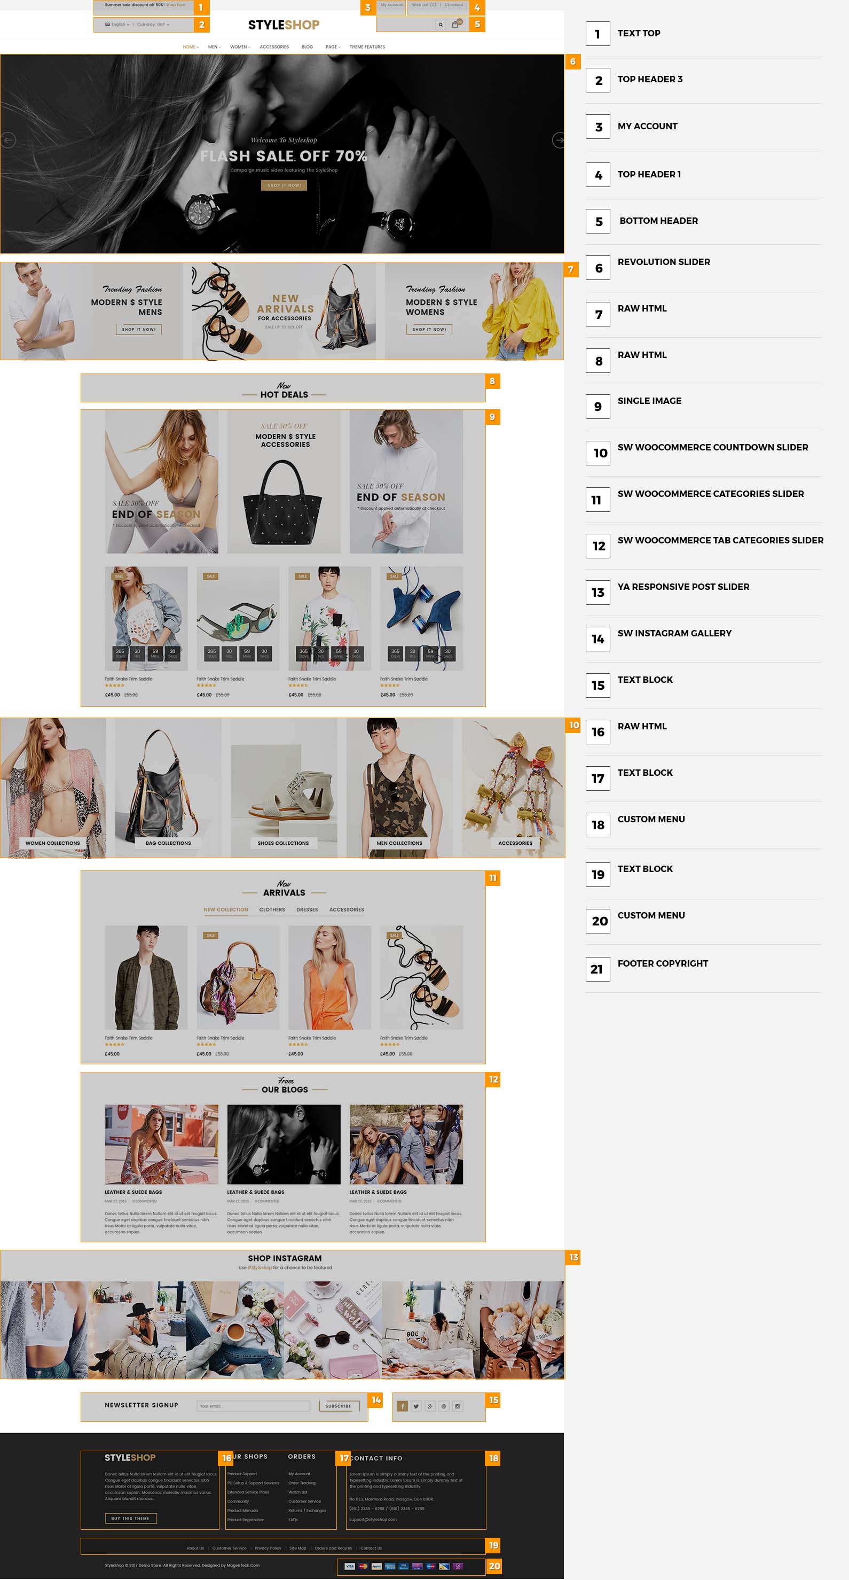Screen dimensions: 849x1580
Task: Open My Account in the top header
Action: 392,5
